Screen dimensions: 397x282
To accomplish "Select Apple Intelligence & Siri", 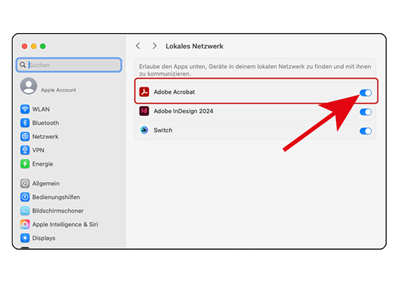I will [65, 224].
